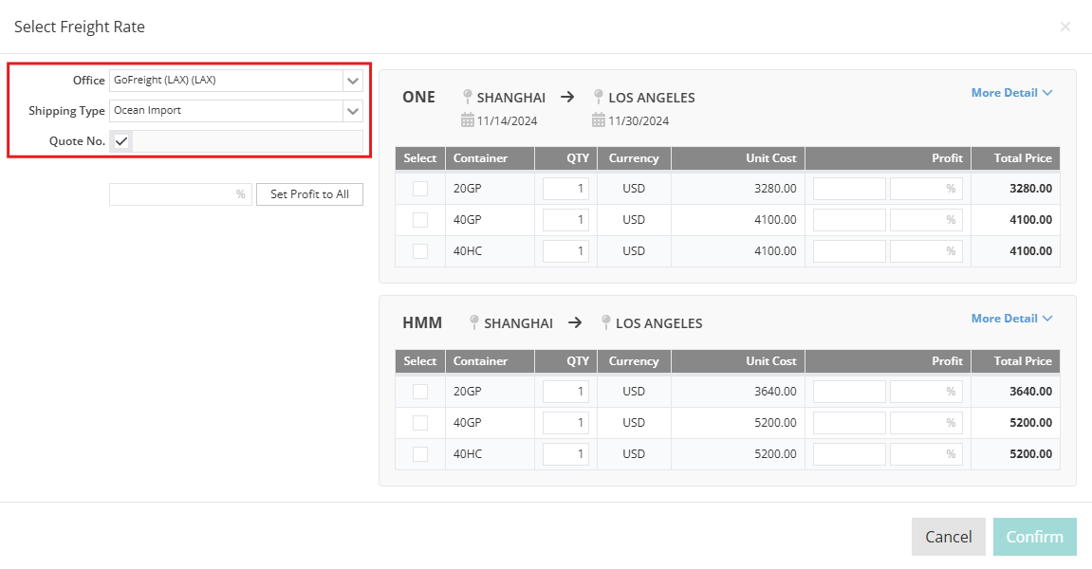Image resolution: width=1092 pixels, height=569 pixels.
Task: Toggle the Quote No. checkbox
Action: pos(121,141)
